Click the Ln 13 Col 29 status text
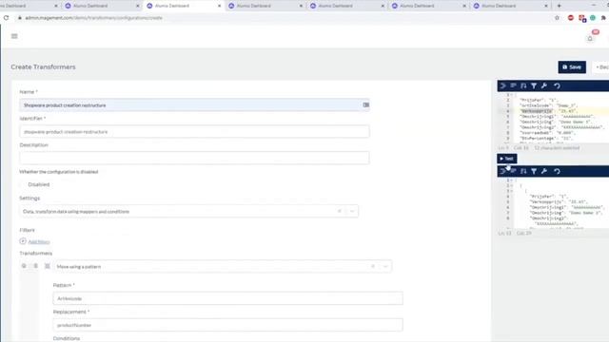Screen dimensions: 609x342 pyautogui.click(x=515, y=233)
